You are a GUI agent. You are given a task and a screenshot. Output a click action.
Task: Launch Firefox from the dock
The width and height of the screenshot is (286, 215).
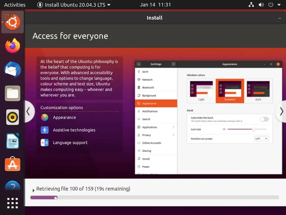12,46
